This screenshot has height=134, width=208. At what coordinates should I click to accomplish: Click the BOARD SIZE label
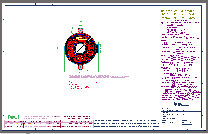(165, 23)
